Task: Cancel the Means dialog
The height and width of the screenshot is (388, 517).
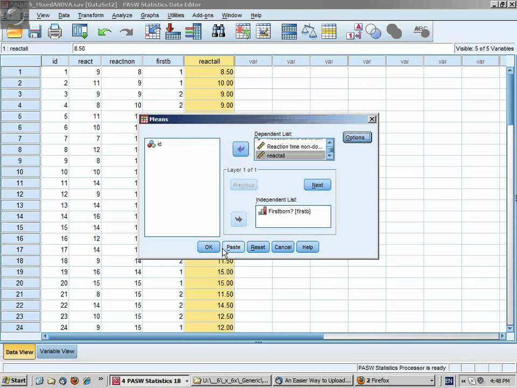Action: [283, 247]
